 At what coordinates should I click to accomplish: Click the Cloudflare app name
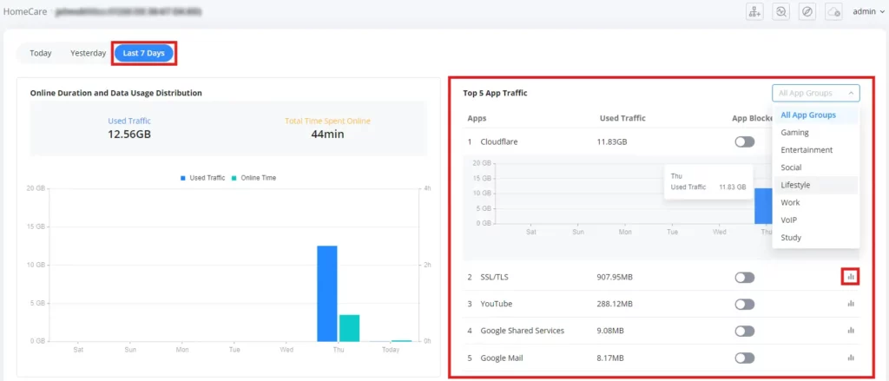pyautogui.click(x=499, y=141)
